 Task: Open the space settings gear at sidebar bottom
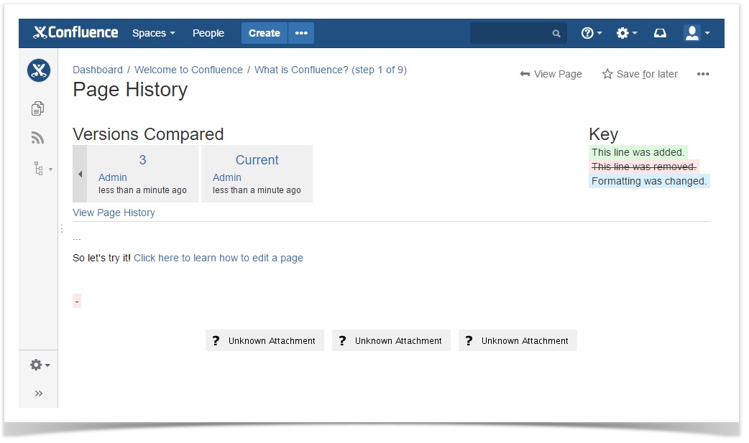tap(35, 365)
